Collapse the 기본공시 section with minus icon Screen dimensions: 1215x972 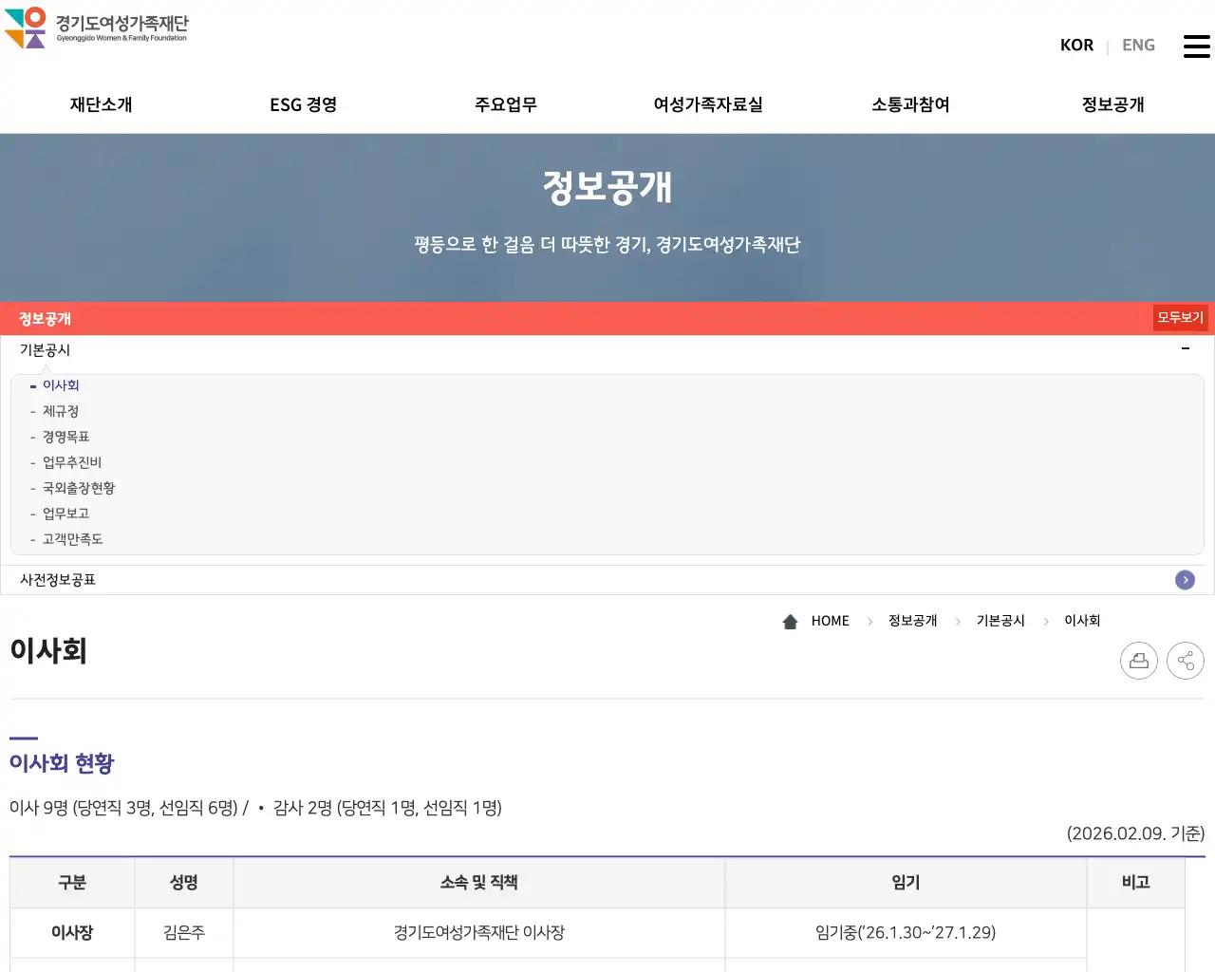[1186, 349]
